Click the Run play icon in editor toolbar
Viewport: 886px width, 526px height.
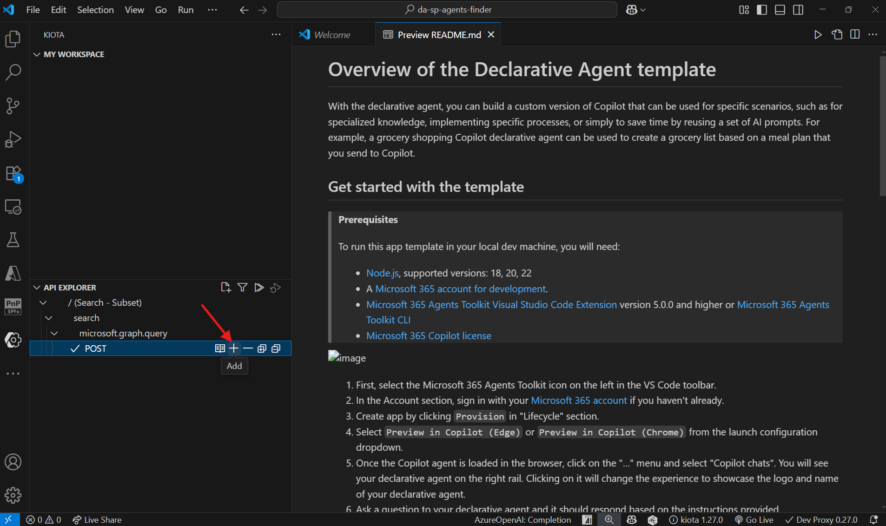click(818, 35)
